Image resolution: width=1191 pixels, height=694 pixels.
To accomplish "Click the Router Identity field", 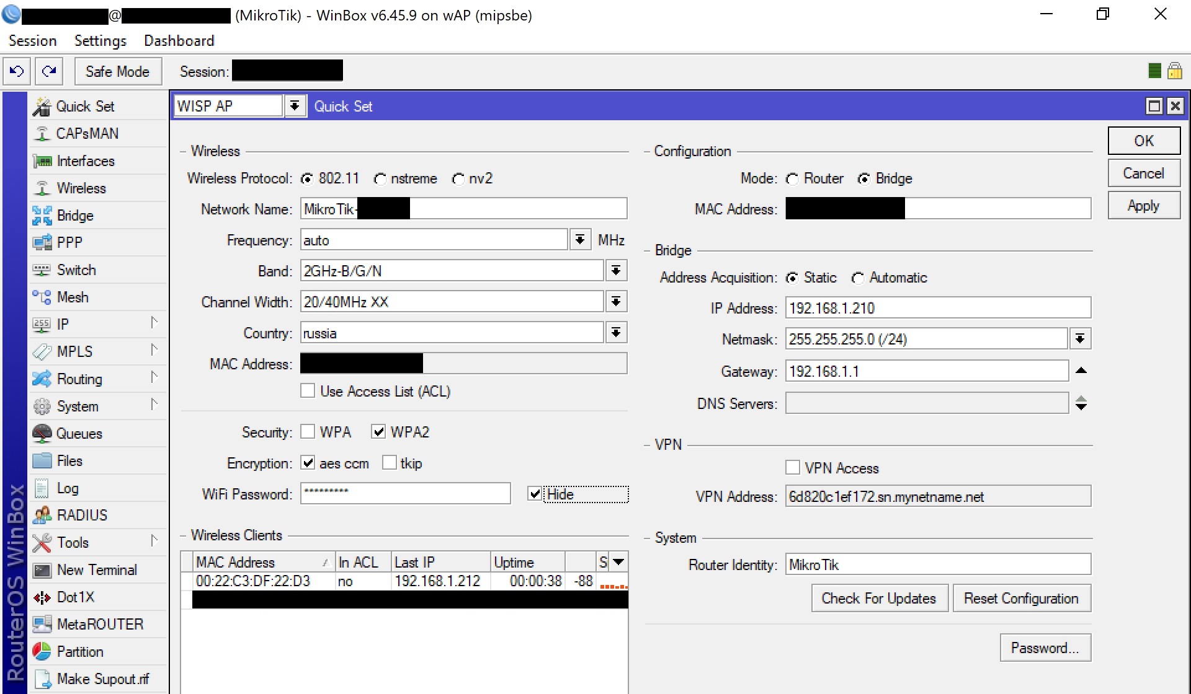I will tap(938, 564).
